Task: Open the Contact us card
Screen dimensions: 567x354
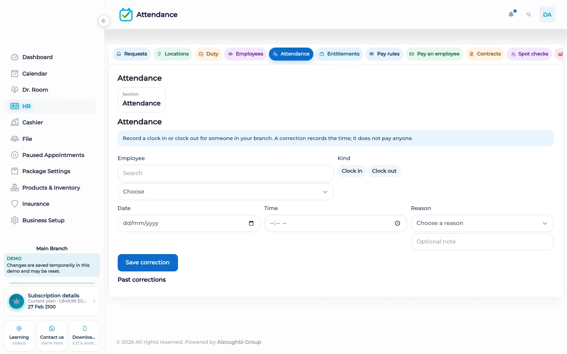Action: click(x=52, y=336)
